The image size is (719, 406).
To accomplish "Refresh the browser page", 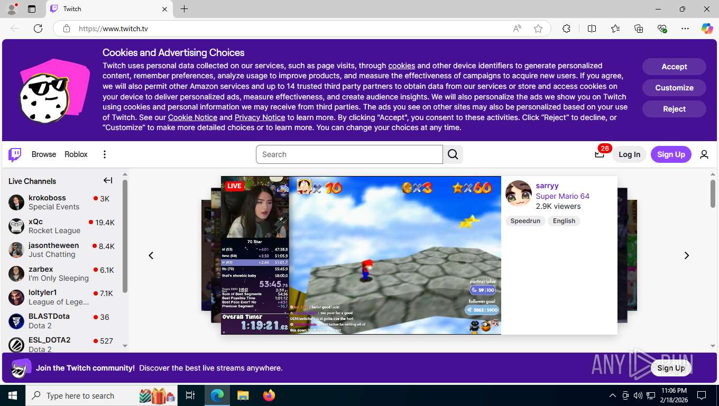I will pos(38,29).
